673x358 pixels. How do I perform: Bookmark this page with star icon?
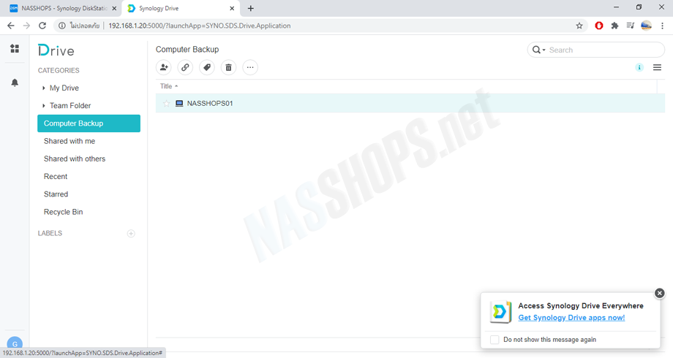point(579,26)
